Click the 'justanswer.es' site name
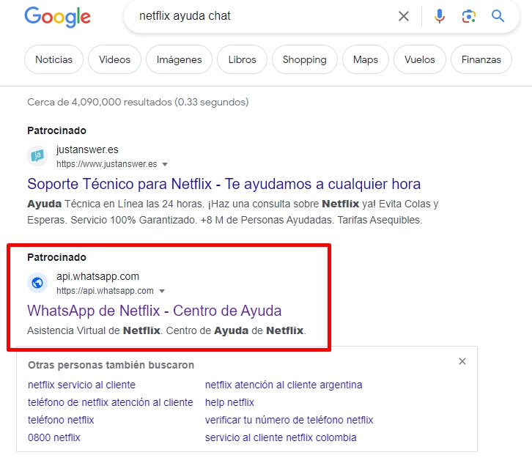This screenshot has height=466, width=532. (87, 149)
